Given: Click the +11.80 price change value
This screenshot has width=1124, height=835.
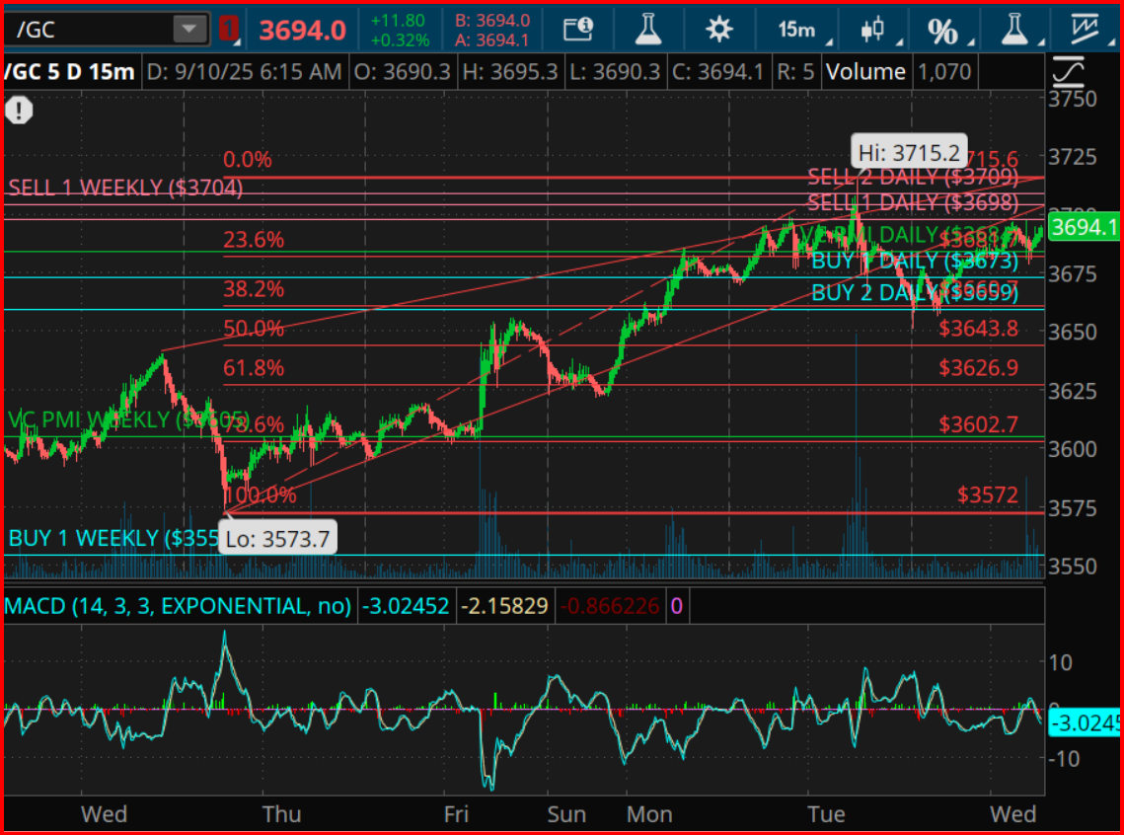Looking at the screenshot, I should pyautogui.click(x=398, y=20).
